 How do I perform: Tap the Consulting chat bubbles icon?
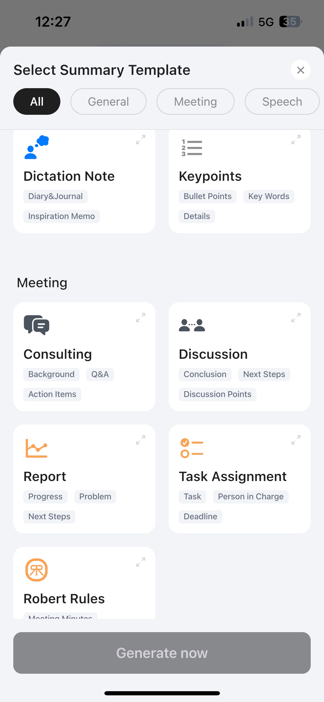(x=37, y=325)
